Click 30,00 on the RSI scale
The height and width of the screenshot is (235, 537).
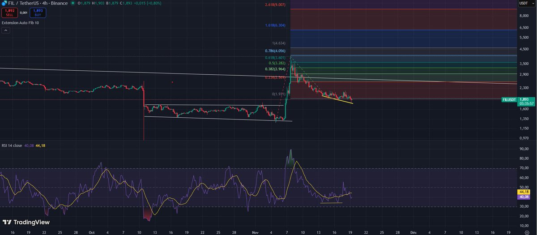pyautogui.click(x=524, y=206)
